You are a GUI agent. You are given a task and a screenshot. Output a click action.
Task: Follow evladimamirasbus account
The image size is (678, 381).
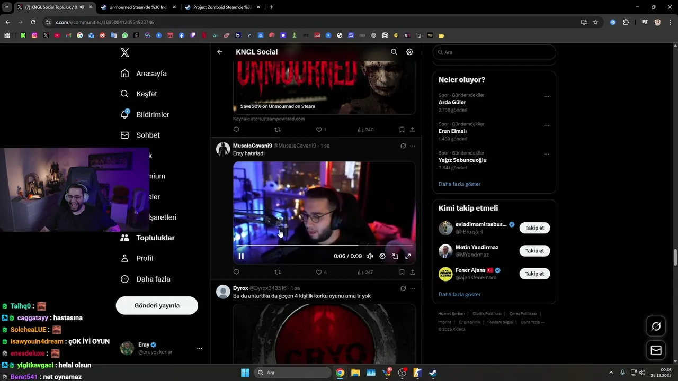(534, 228)
